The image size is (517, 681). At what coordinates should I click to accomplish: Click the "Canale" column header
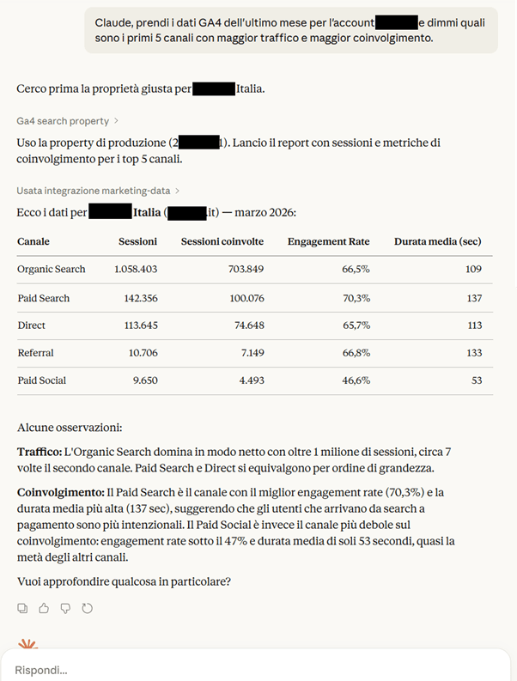click(33, 242)
